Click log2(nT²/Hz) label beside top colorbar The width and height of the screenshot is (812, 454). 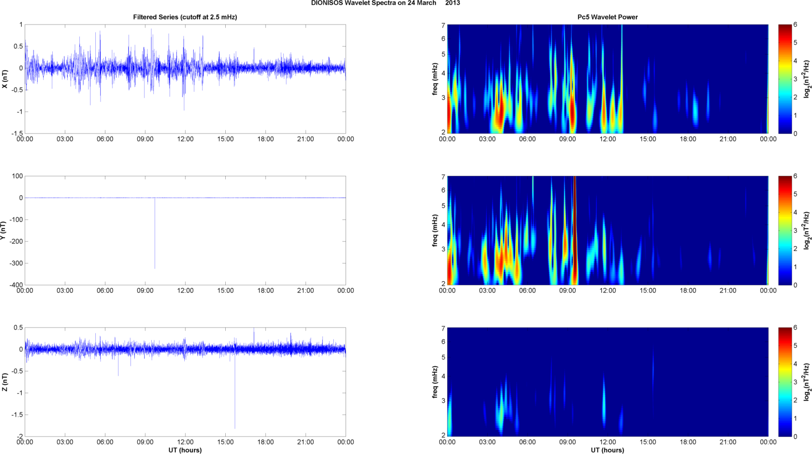(x=808, y=79)
